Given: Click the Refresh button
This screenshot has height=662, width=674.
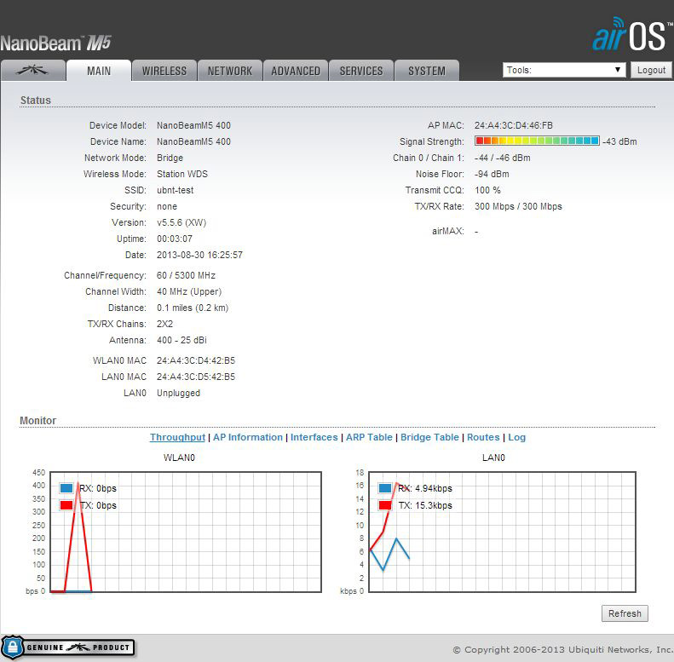Looking at the screenshot, I should [625, 613].
